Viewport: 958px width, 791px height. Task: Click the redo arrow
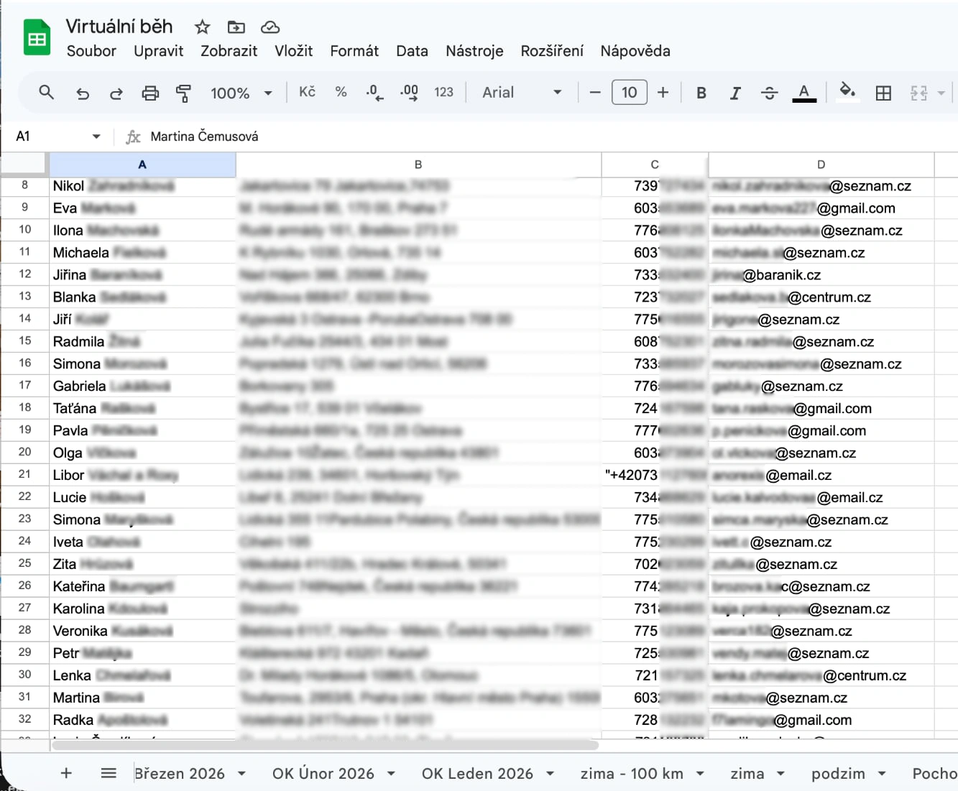(x=116, y=93)
